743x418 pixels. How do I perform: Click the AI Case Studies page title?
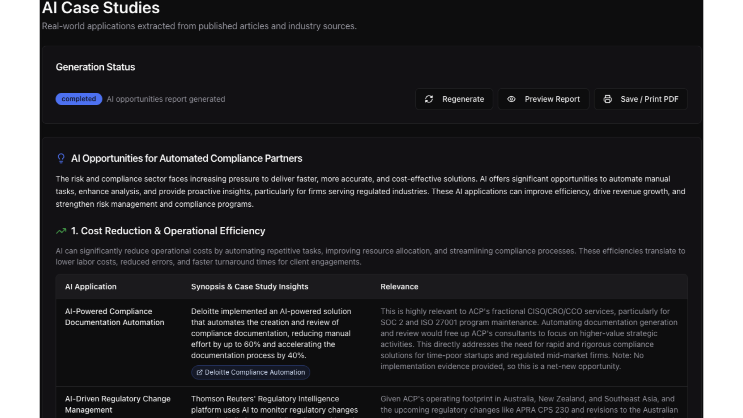(x=101, y=8)
